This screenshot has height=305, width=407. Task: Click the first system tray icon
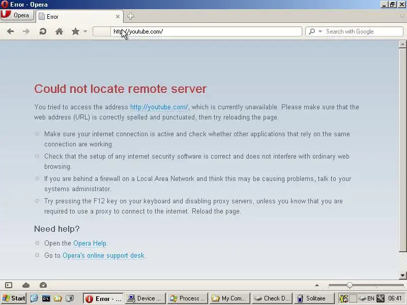click(x=344, y=298)
